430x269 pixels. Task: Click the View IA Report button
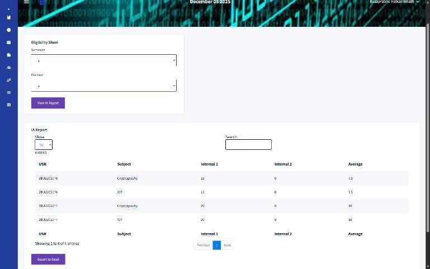tap(48, 103)
